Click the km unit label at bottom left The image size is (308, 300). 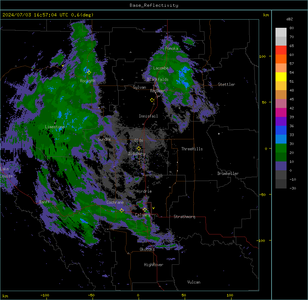[5, 296]
